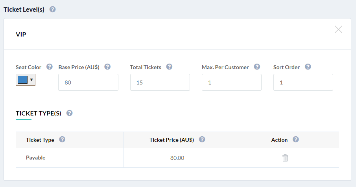Screen dimensions: 356x187
Task: Open the seat color dropdown arrow
Action: [x=31, y=80]
